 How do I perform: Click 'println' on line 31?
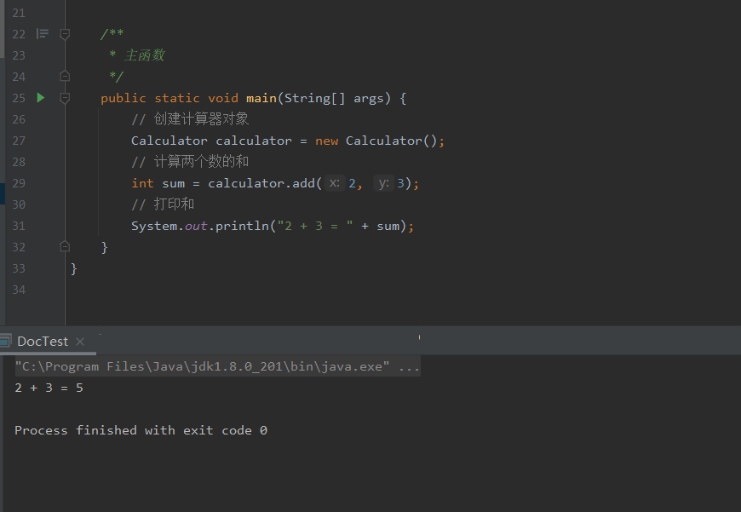[242, 226]
